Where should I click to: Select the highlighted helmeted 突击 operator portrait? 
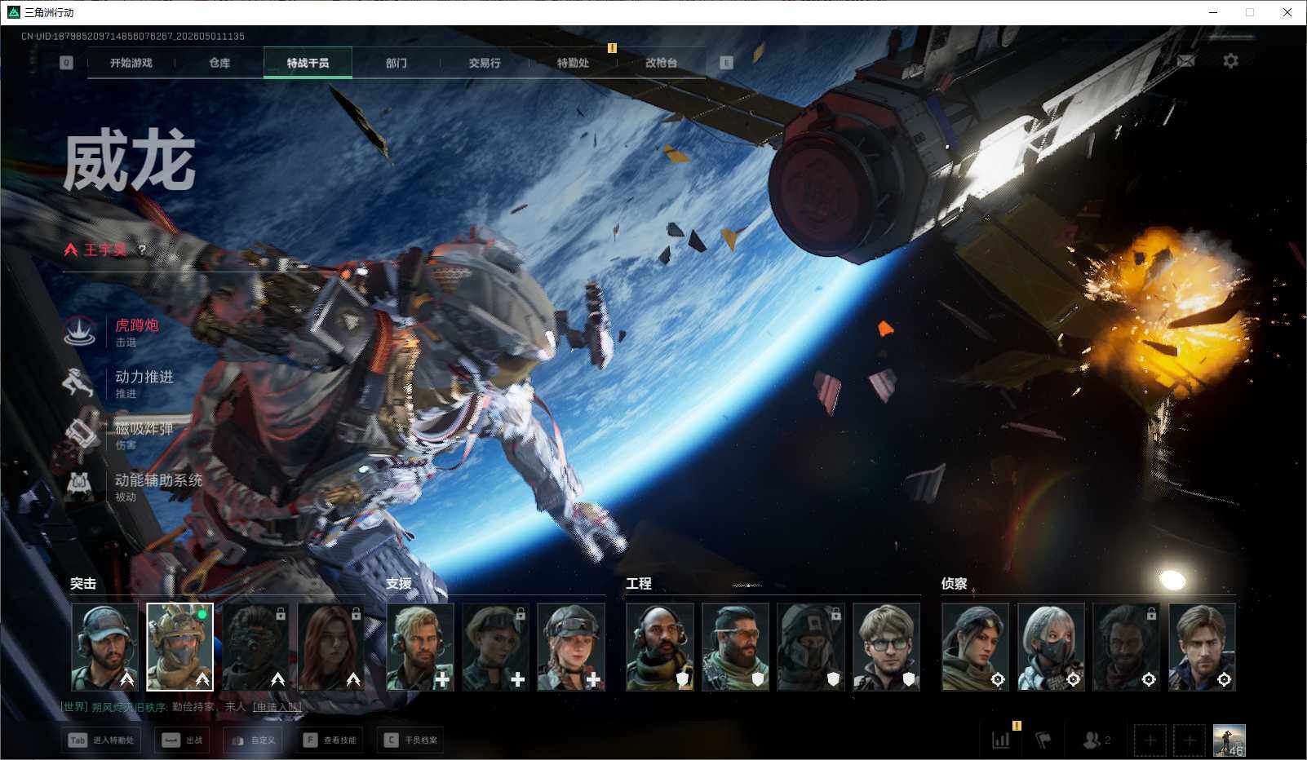179,647
